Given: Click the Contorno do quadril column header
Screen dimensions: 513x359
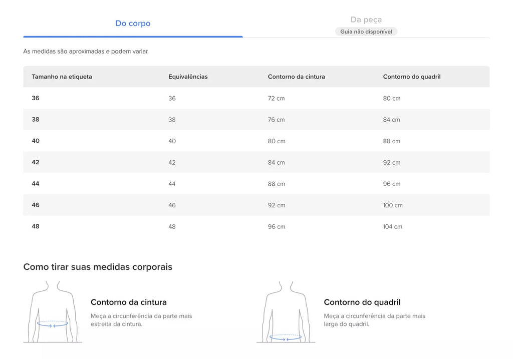Looking at the screenshot, I should click(412, 77).
